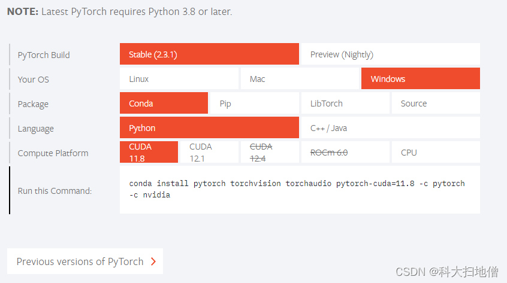This screenshot has height=283, width=507.
Task: Click the NOTE about Python 3.8 requirement
Action: (120, 11)
